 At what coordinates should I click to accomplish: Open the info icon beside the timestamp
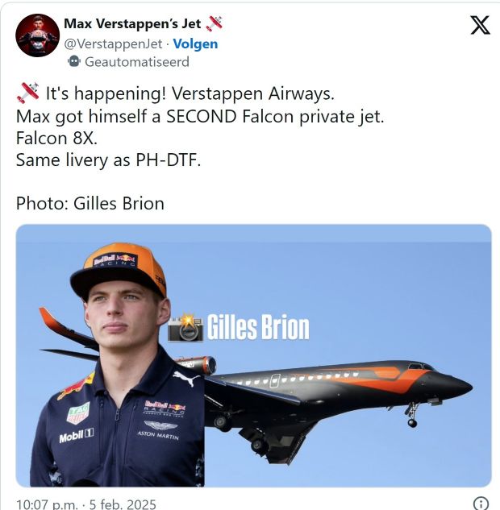pyautogui.click(x=481, y=504)
